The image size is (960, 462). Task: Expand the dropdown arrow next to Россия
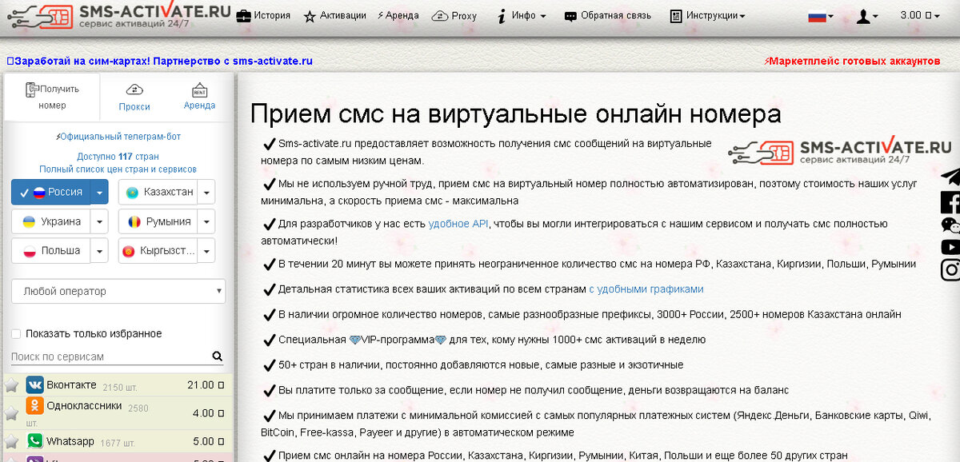[x=98, y=193]
